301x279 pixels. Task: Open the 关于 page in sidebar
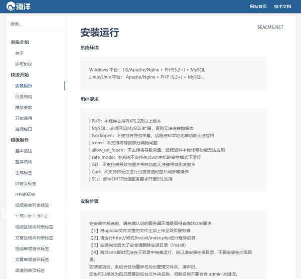click(x=20, y=53)
